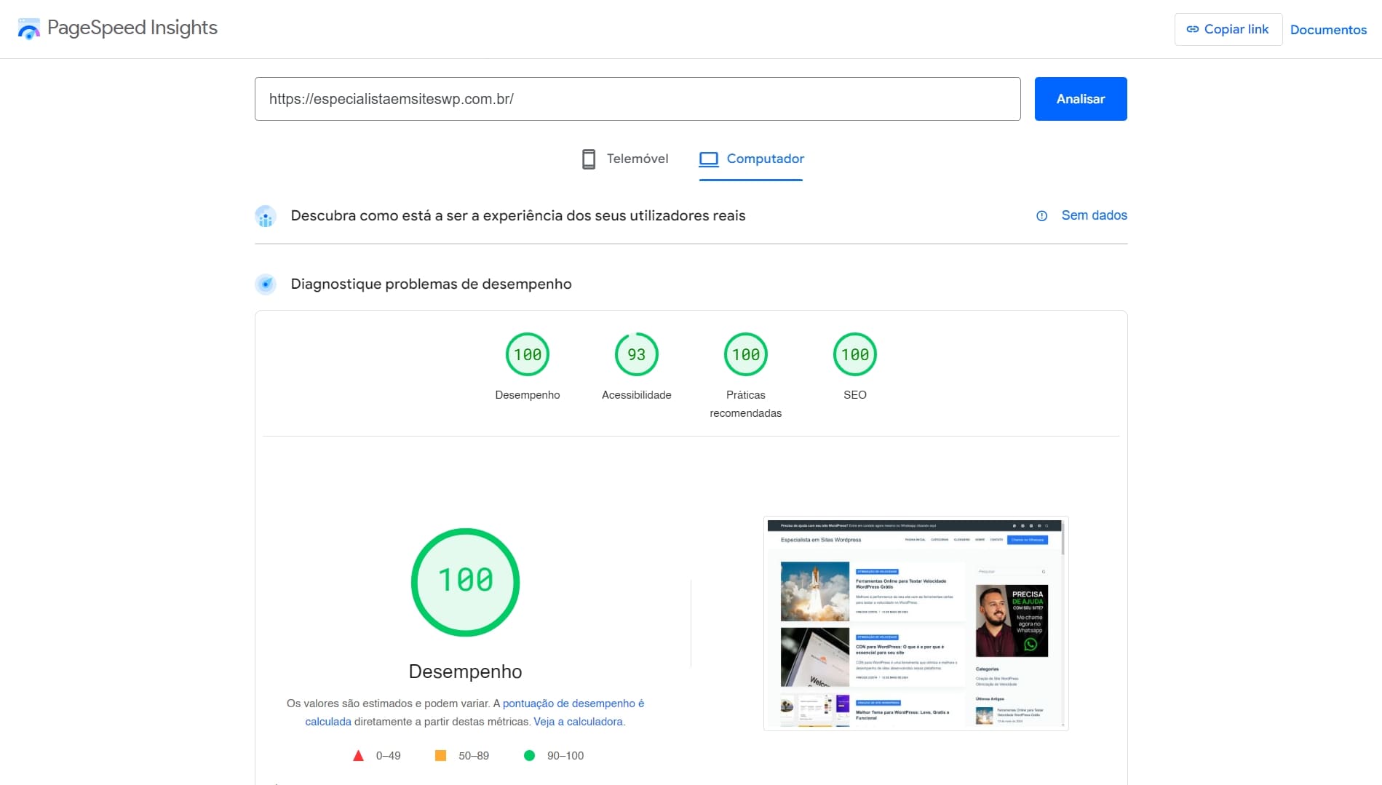Click the real users experience icon

click(x=266, y=216)
